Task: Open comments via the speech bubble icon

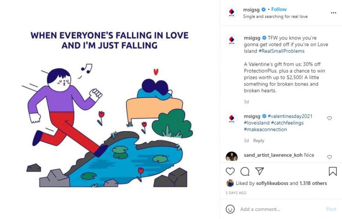Action: pyautogui.click(x=245, y=171)
